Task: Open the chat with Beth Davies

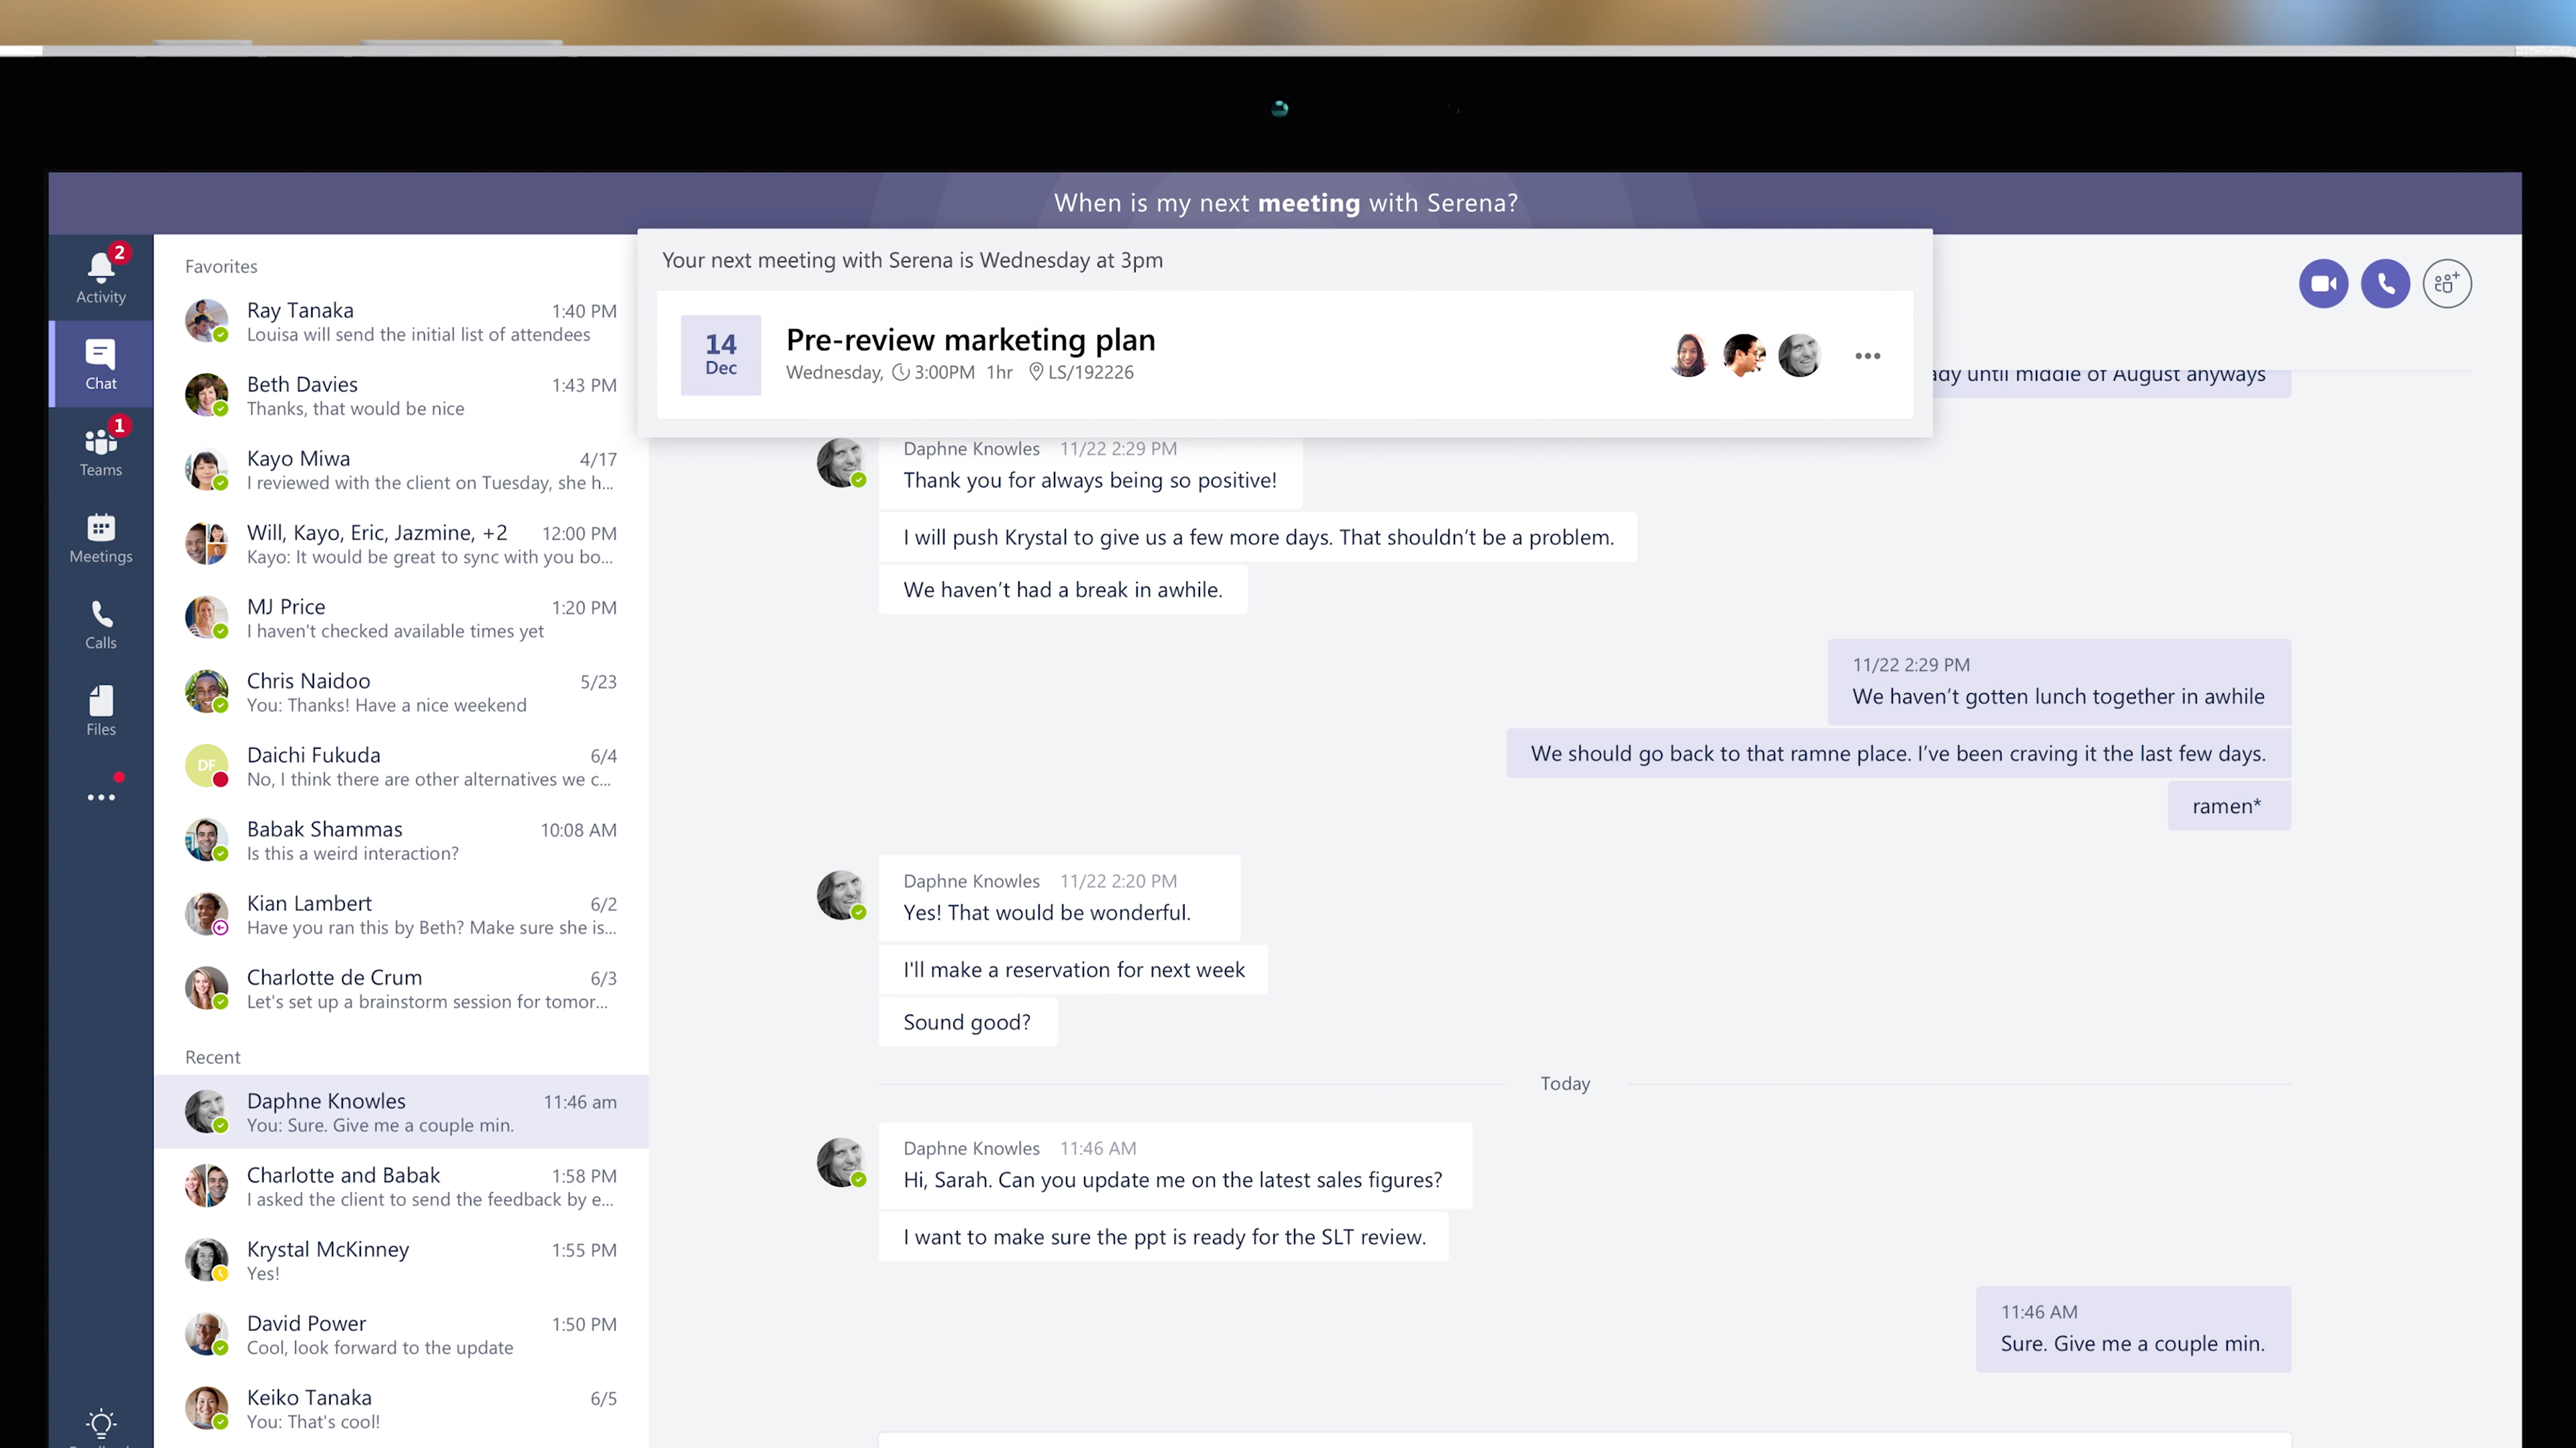Action: 401,396
